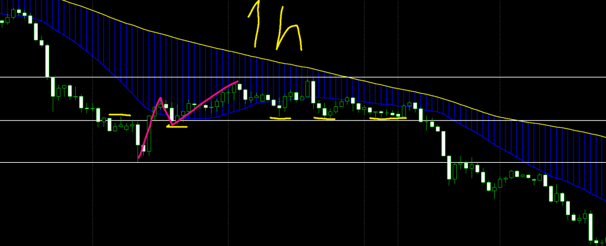606x246 pixels.
Task: Click the yellow underline third from the right
Action: [x=281, y=119]
